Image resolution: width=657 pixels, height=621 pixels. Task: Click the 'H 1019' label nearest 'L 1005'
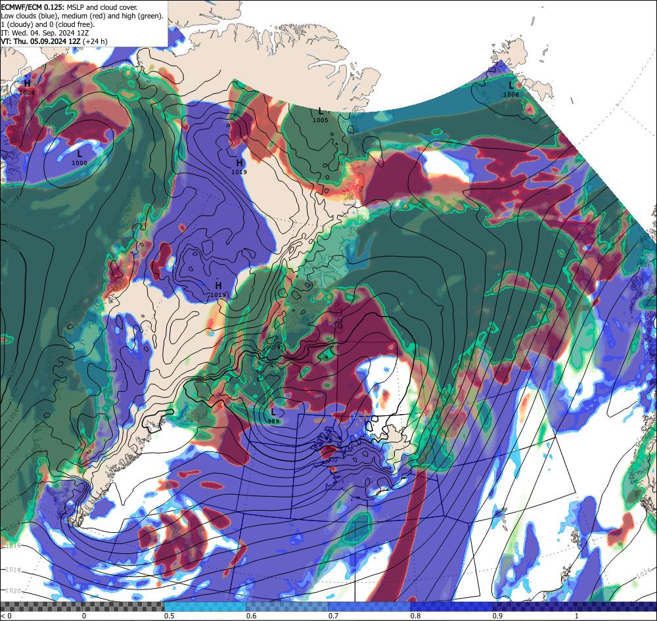tap(239, 166)
